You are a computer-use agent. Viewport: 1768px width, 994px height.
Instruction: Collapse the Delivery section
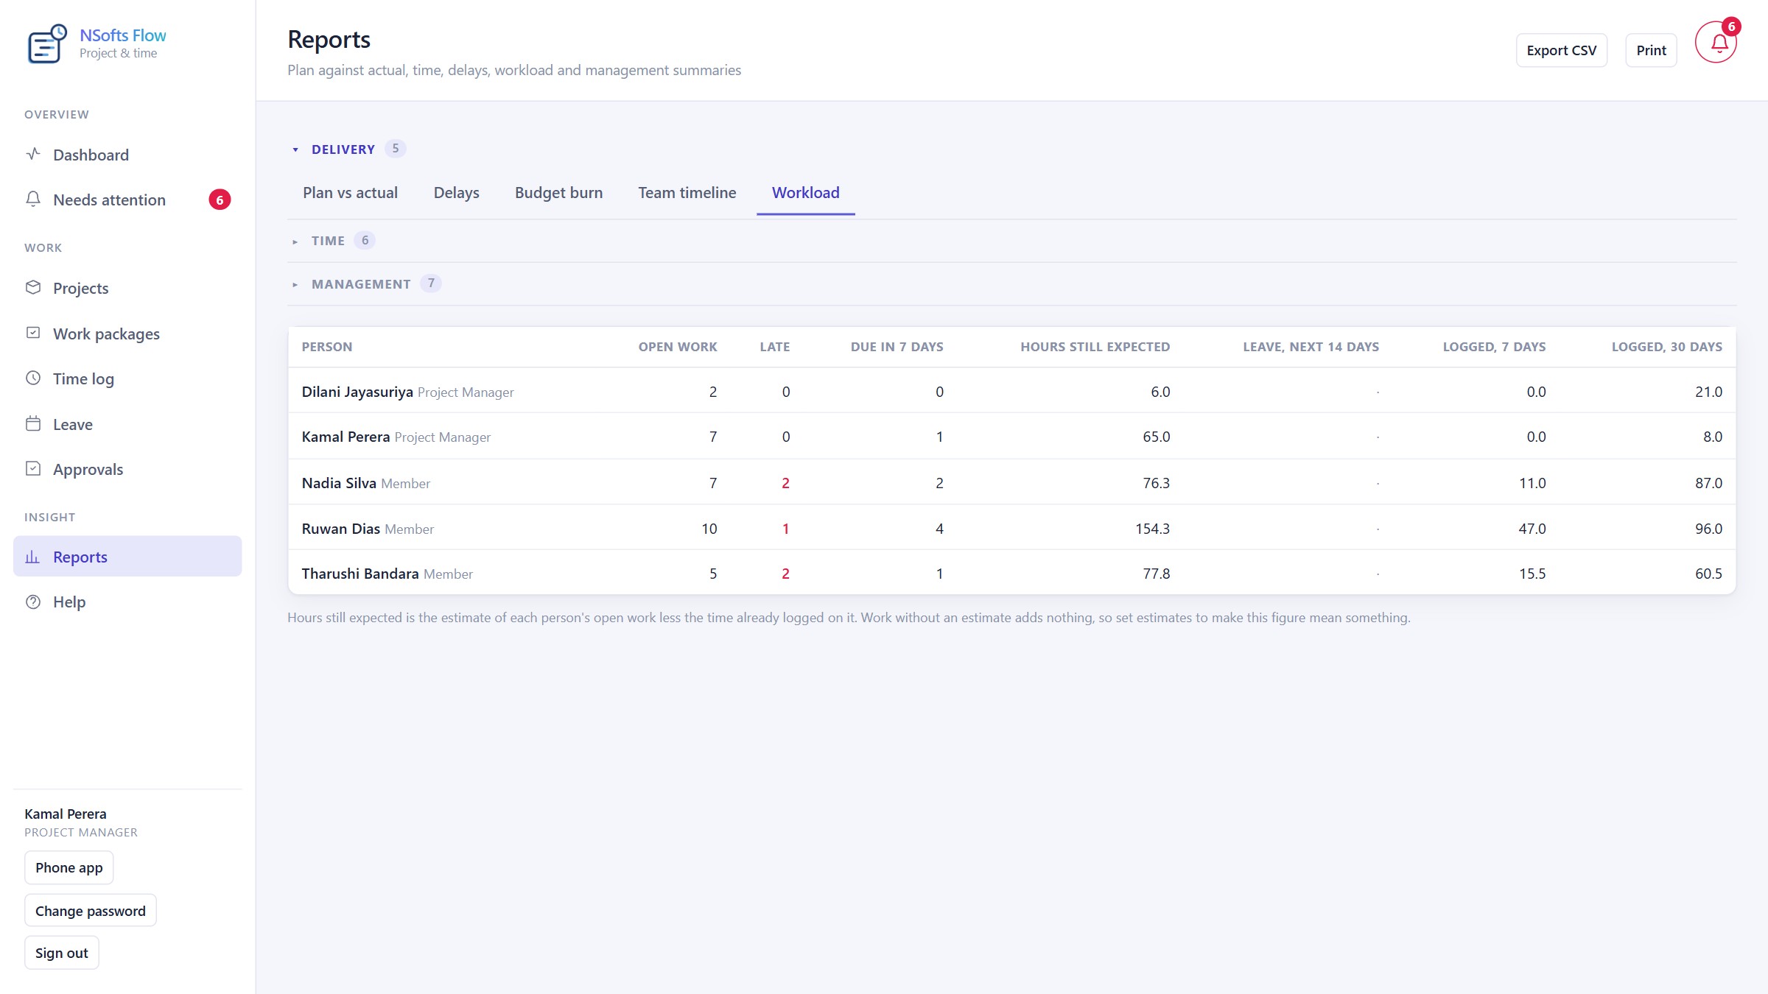[343, 149]
